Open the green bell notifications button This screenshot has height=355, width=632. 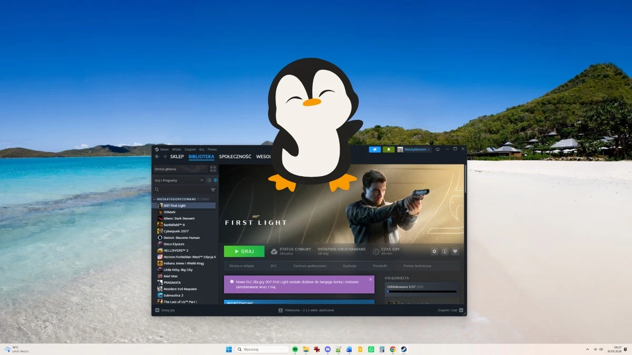(389, 149)
